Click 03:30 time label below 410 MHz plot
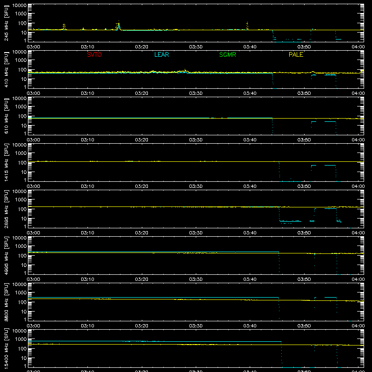 pos(196,93)
